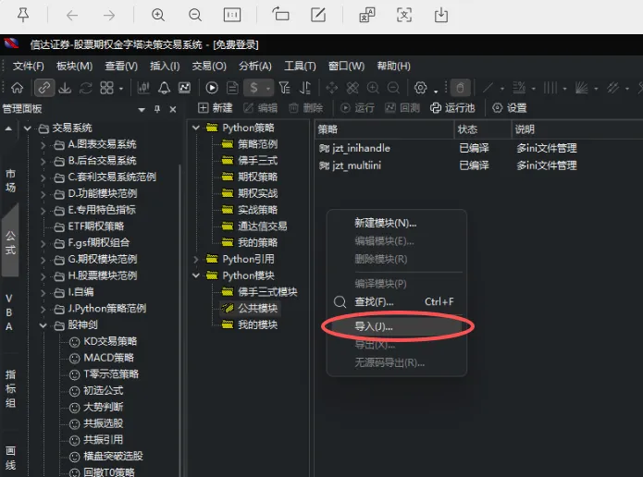
Task: Rotate the image with the rotate icon
Action: 281,15
